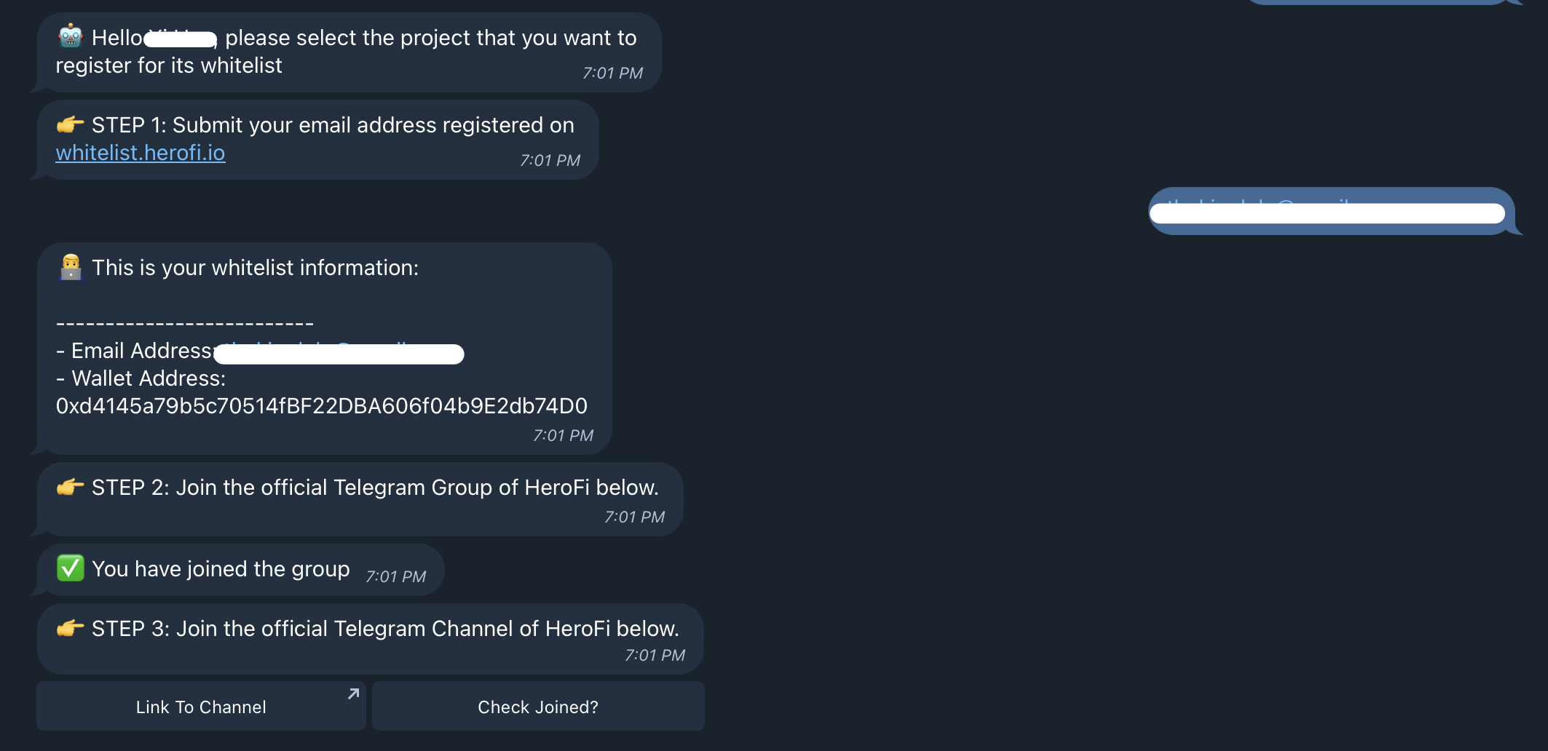The height and width of the screenshot is (751, 1548).
Task: Click the Check Joined? button
Action: (x=538, y=706)
